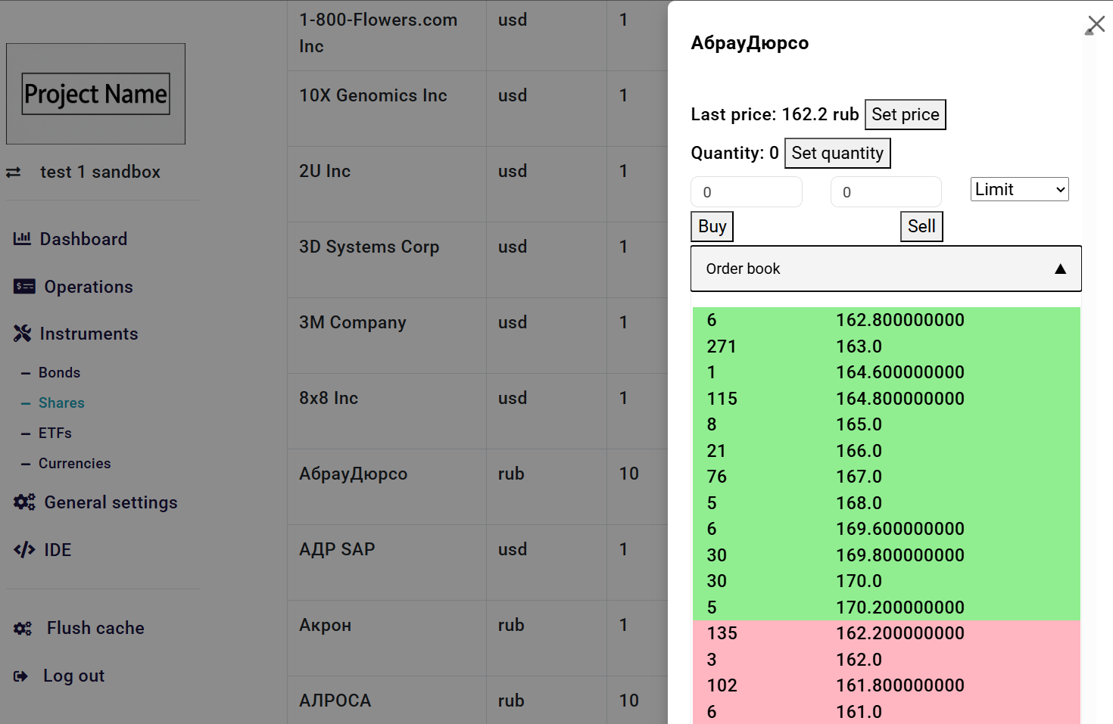Open the Limit order type dropdown

[1019, 189]
